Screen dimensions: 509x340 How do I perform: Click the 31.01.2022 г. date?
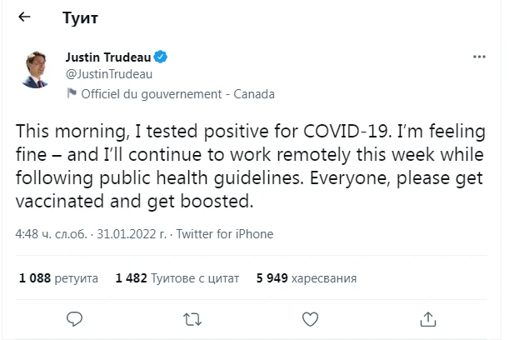pos(132,234)
